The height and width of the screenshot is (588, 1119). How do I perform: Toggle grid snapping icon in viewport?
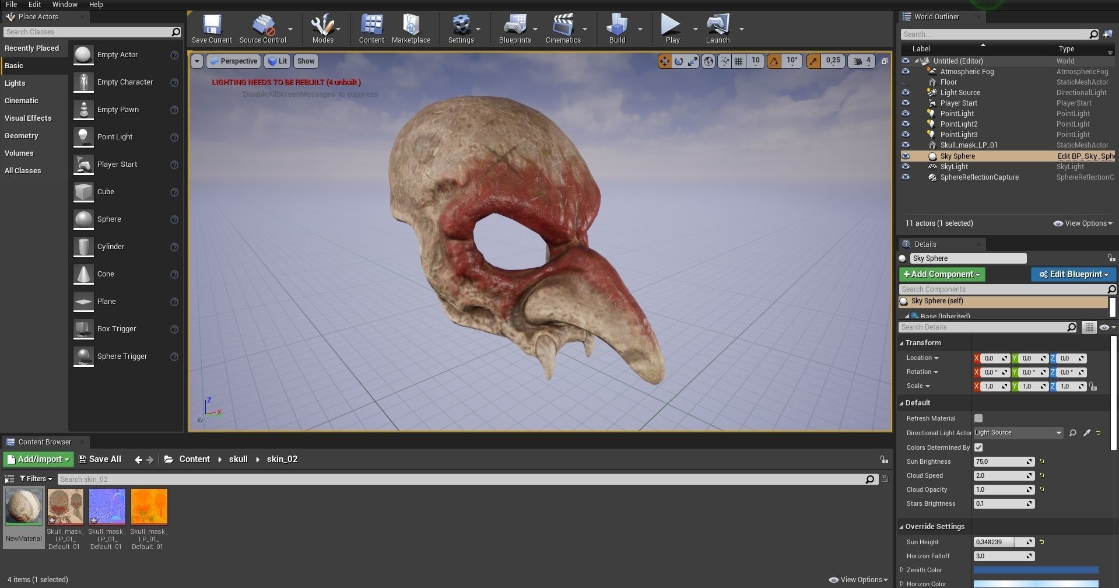pos(739,61)
